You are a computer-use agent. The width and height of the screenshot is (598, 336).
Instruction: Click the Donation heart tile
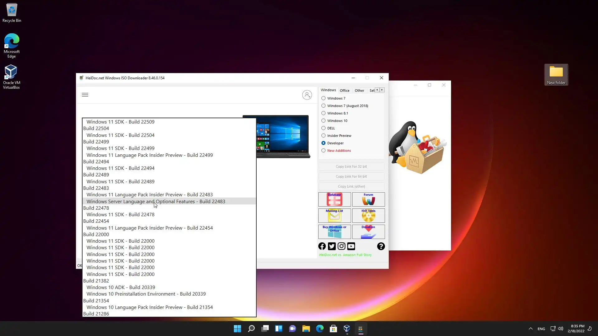(x=368, y=232)
